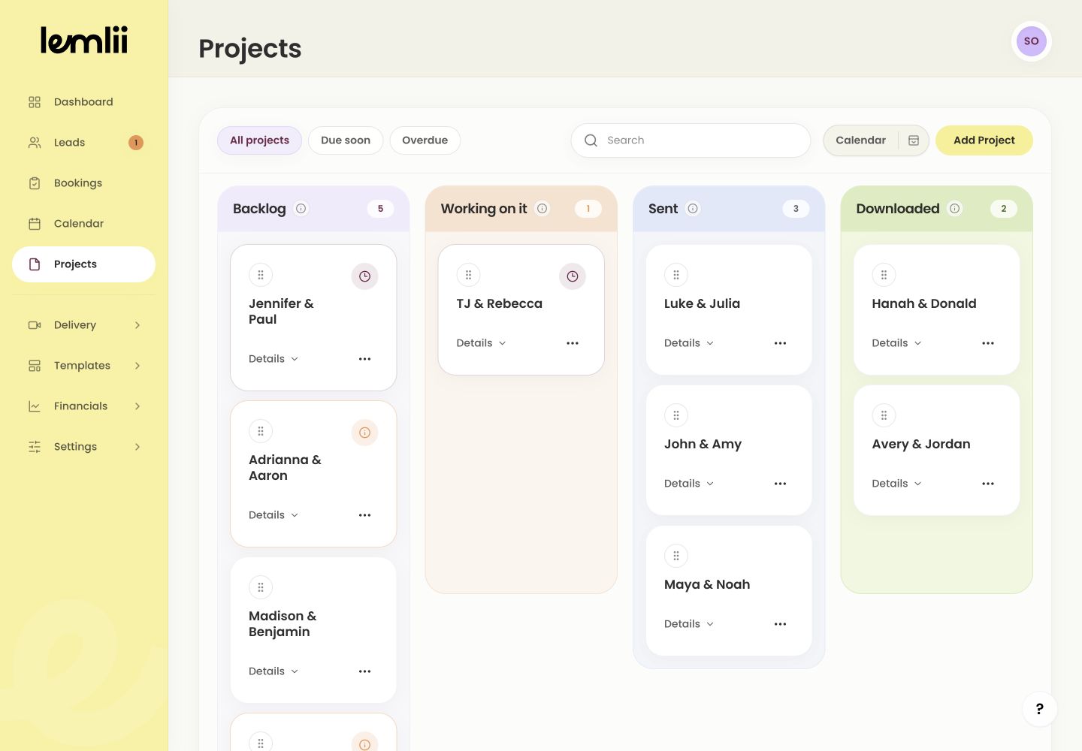Expand Details on Adrianna & Aaron card
1082x751 pixels.
(x=274, y=515)
